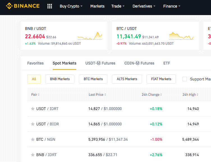
Task: Open the BNB / USDT ticker card
Action: click(64, 36)
